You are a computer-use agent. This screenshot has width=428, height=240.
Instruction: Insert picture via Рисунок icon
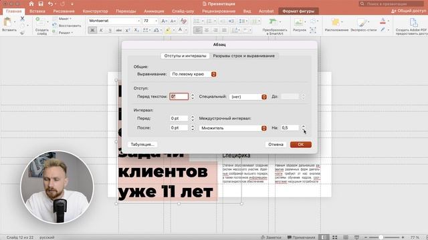click(298, 22)
